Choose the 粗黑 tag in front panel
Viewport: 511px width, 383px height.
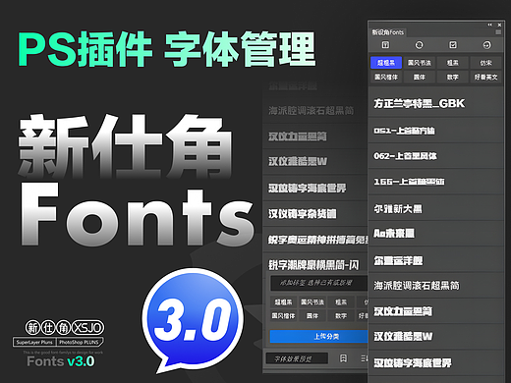point(453,63)
